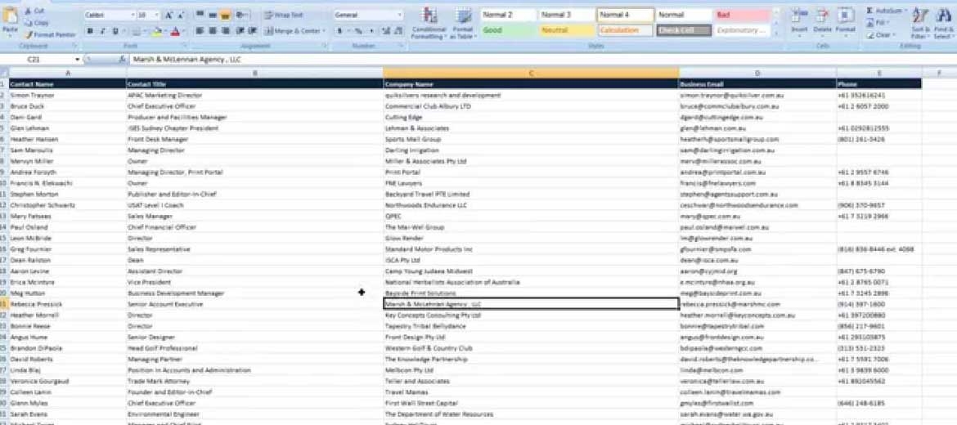The image size is (957, 425).
Task: Select column C header
Action: point(531,74)
